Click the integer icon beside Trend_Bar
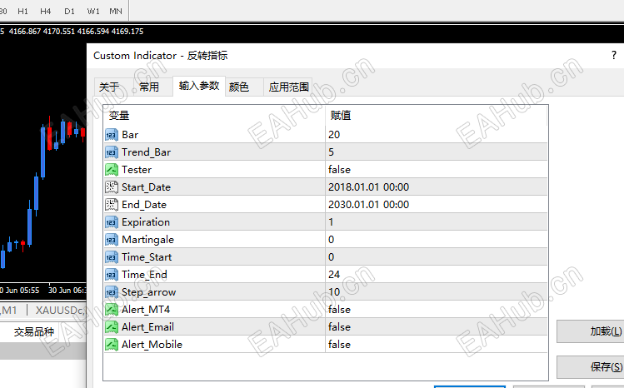The width and height of the screenshot is (624, 388). point(112,152)
